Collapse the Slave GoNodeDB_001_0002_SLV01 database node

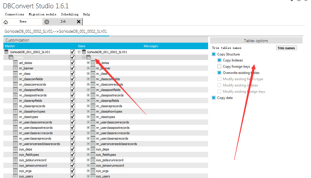(x=79, y=52)
